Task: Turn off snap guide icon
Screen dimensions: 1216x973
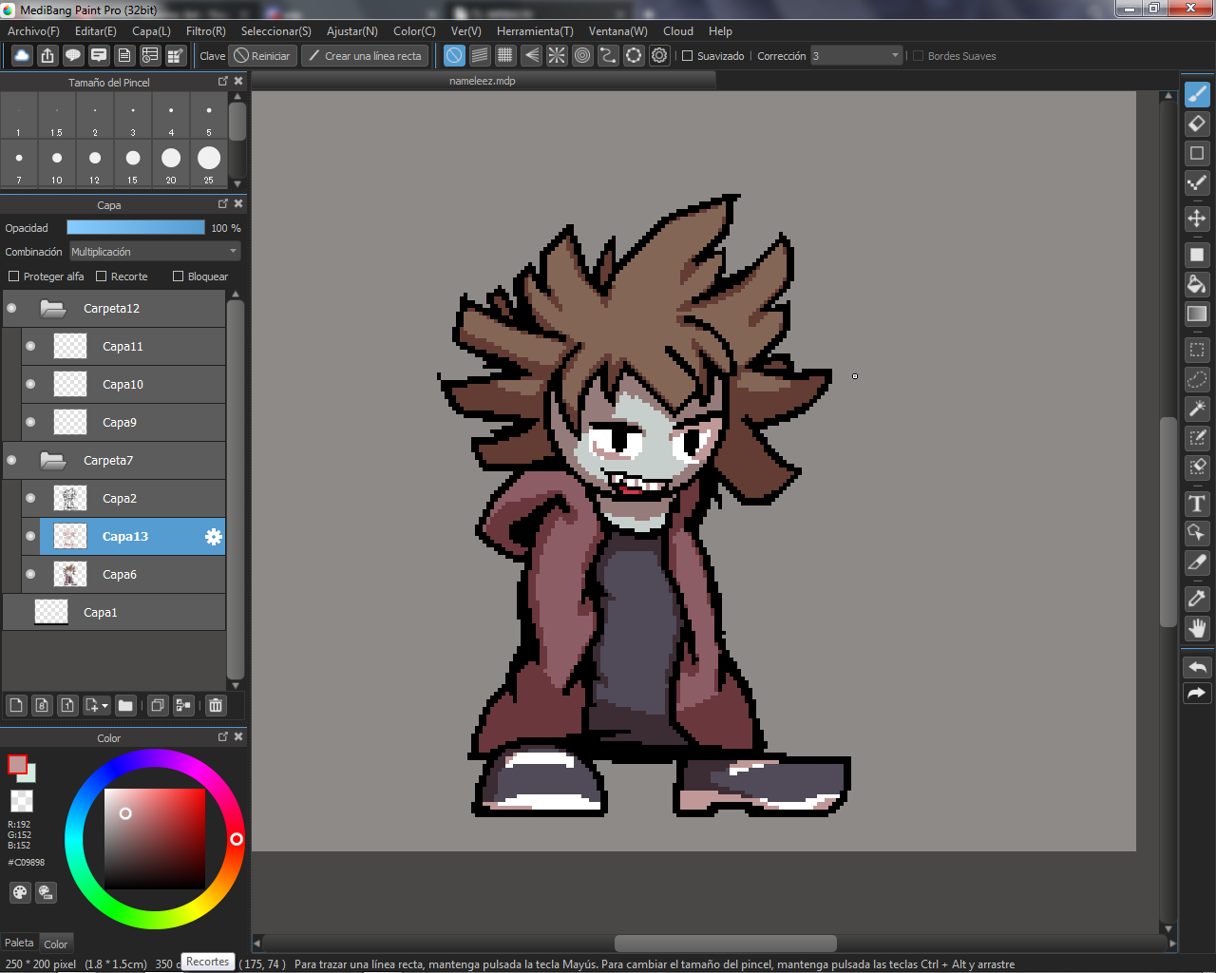Action: point(454,56)
